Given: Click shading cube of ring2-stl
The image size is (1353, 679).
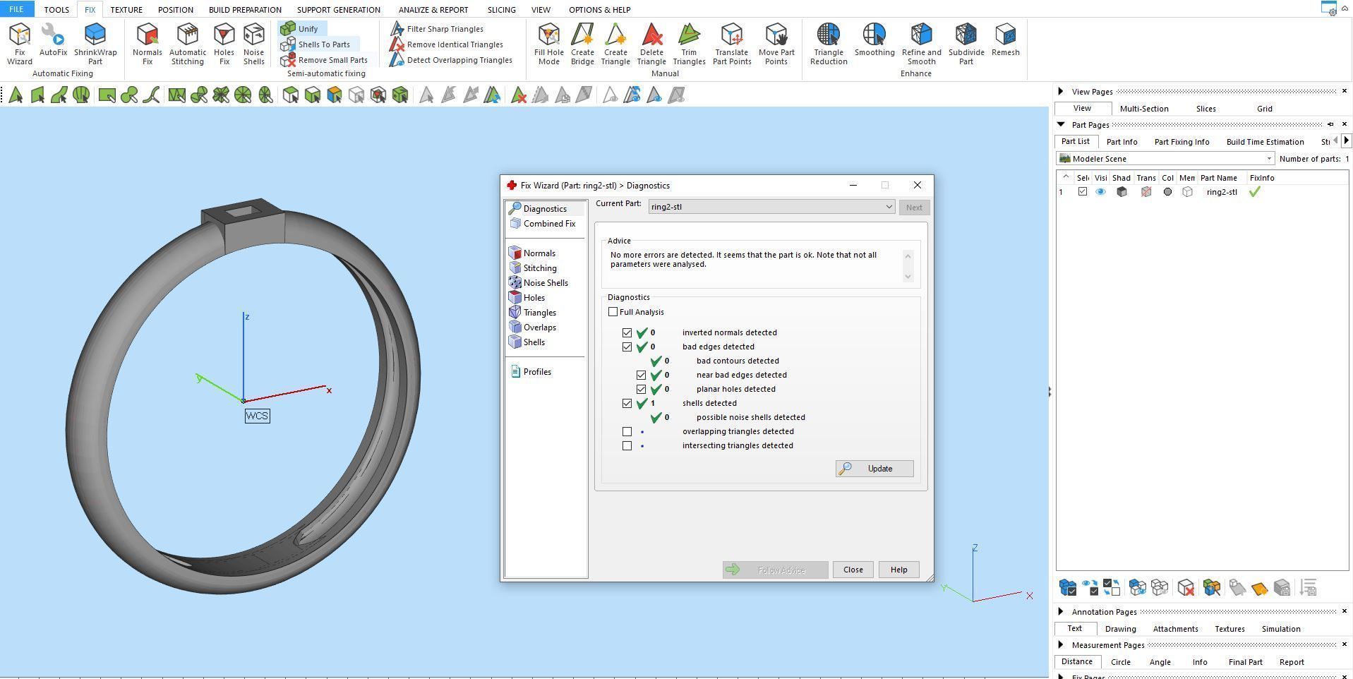Looking at the screenshot, I should (x=1122, y=192).
